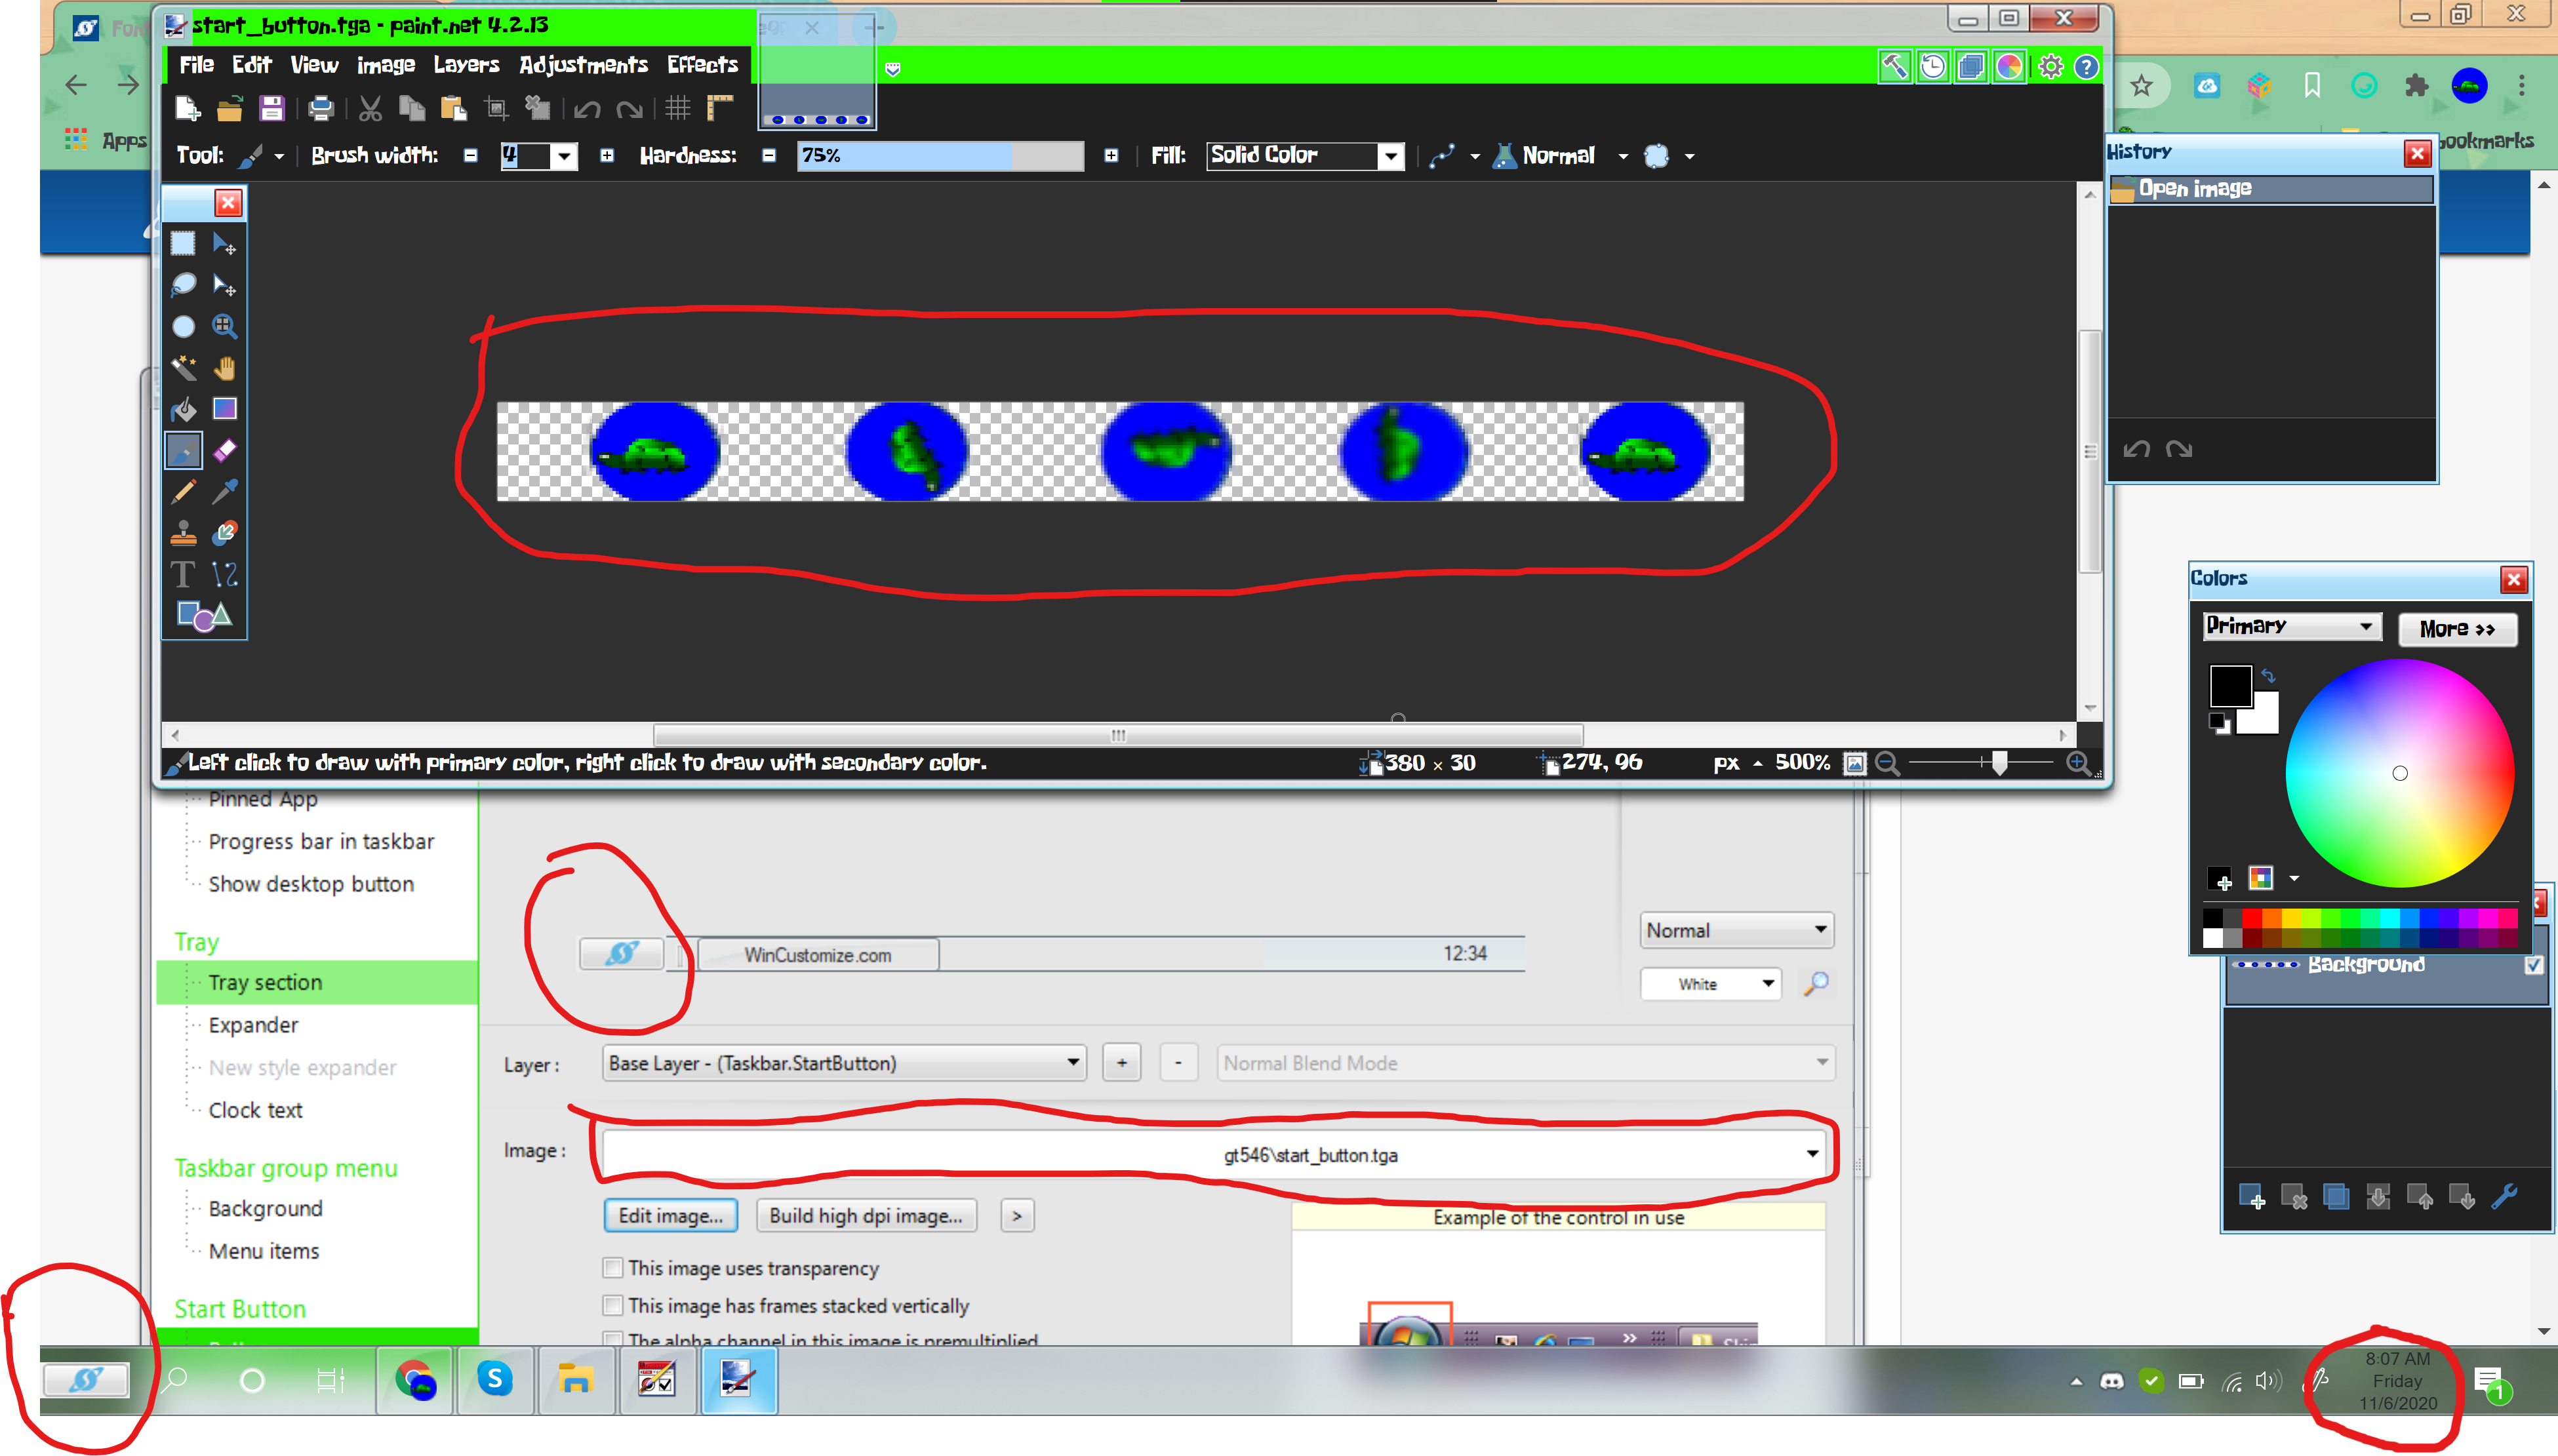This screenshot has height=1456, width=2558.
Task: Enable 'This image uses transparency' checkbox
Action: point(613,1268)
